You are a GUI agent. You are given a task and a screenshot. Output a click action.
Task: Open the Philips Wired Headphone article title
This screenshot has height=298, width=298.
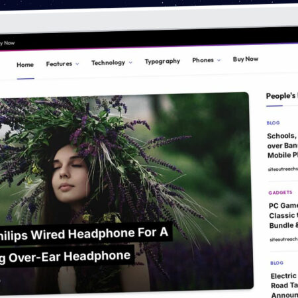point(84,234)
